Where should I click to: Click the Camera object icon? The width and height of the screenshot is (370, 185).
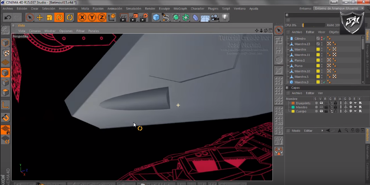click(x=215, y=17)
